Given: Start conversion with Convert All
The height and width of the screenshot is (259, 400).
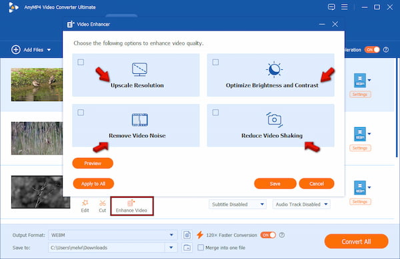Looking at the screenshot, I should [x=357, y=242].
